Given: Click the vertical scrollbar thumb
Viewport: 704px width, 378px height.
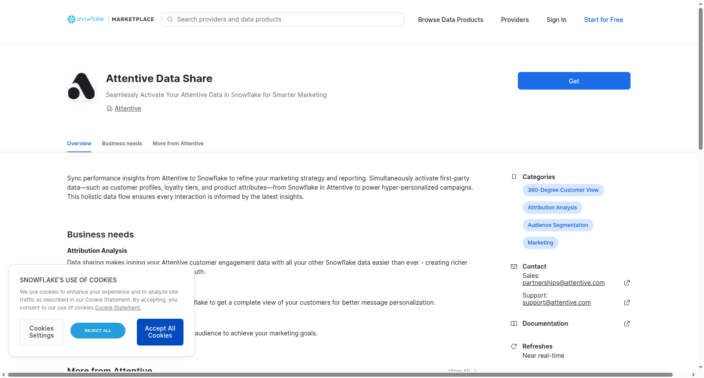Looking at the screenshot, I should (700, 79).
